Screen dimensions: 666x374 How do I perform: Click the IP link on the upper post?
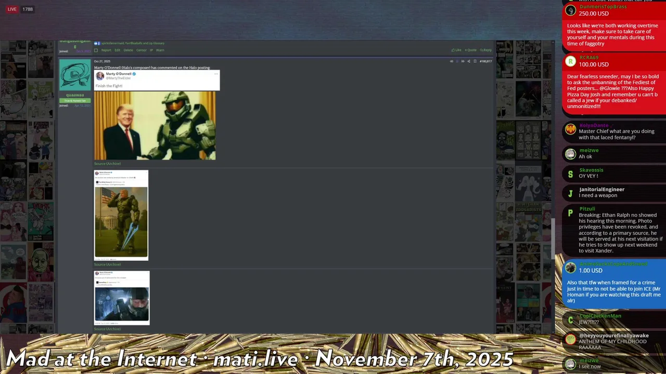point(151,50)
